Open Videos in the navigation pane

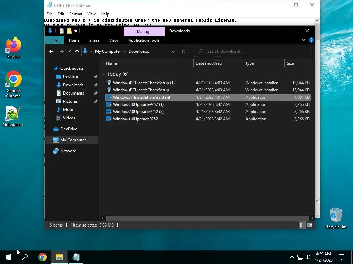[69, 118]
